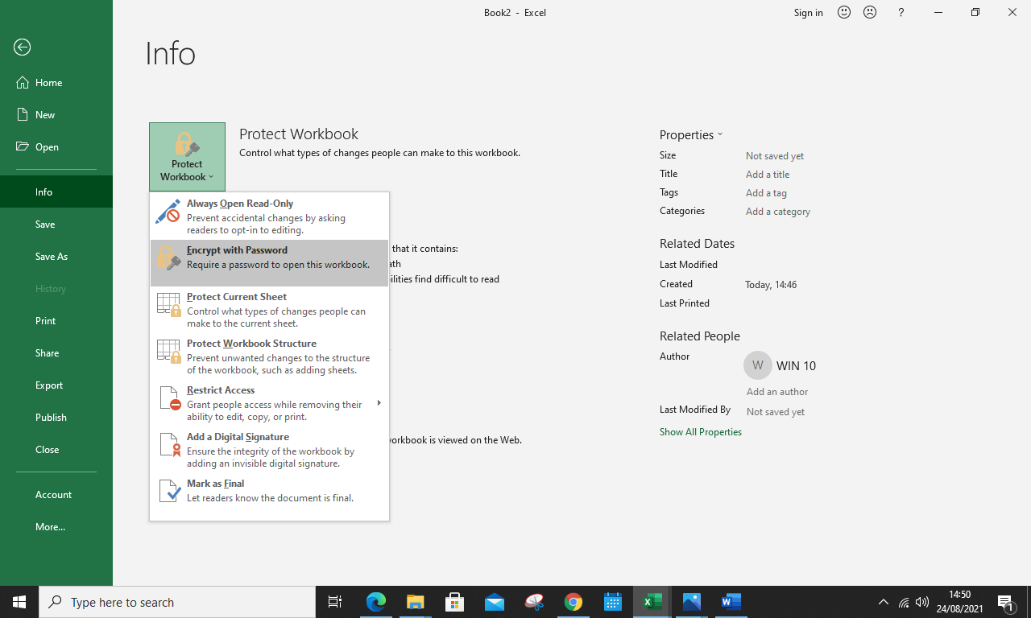The width and height of the screenshot is (1031, 618).
Task: Click the Protect Workbook Structure padlock icon
Action: (168, 351)
